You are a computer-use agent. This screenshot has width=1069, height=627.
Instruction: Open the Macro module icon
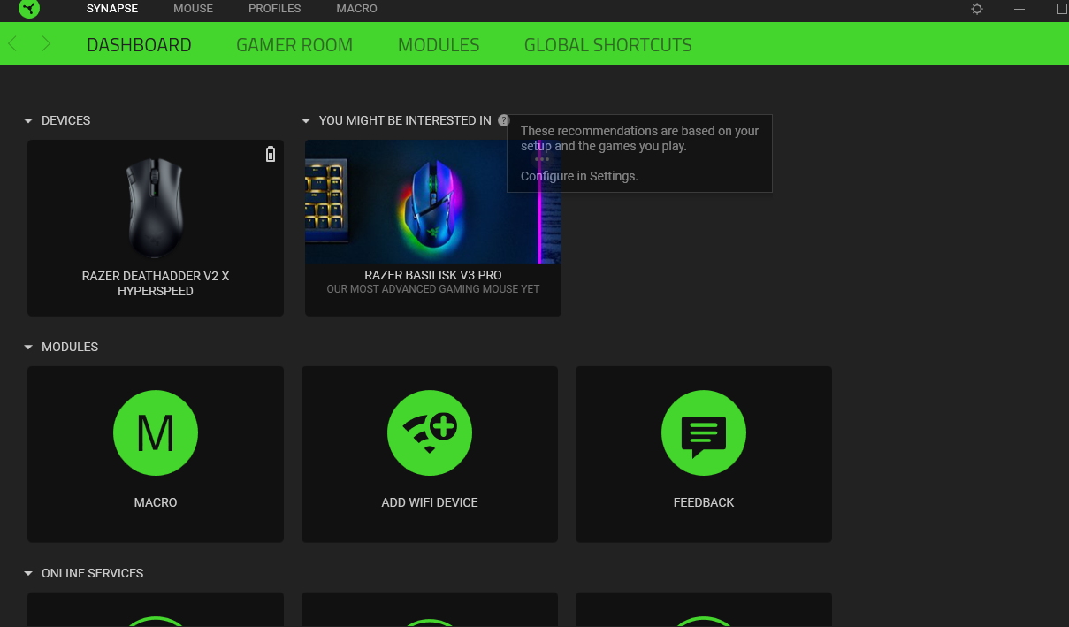click(156, 433)
